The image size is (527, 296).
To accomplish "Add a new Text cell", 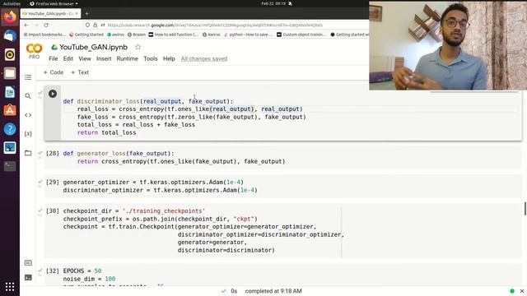I will (80, 72).
